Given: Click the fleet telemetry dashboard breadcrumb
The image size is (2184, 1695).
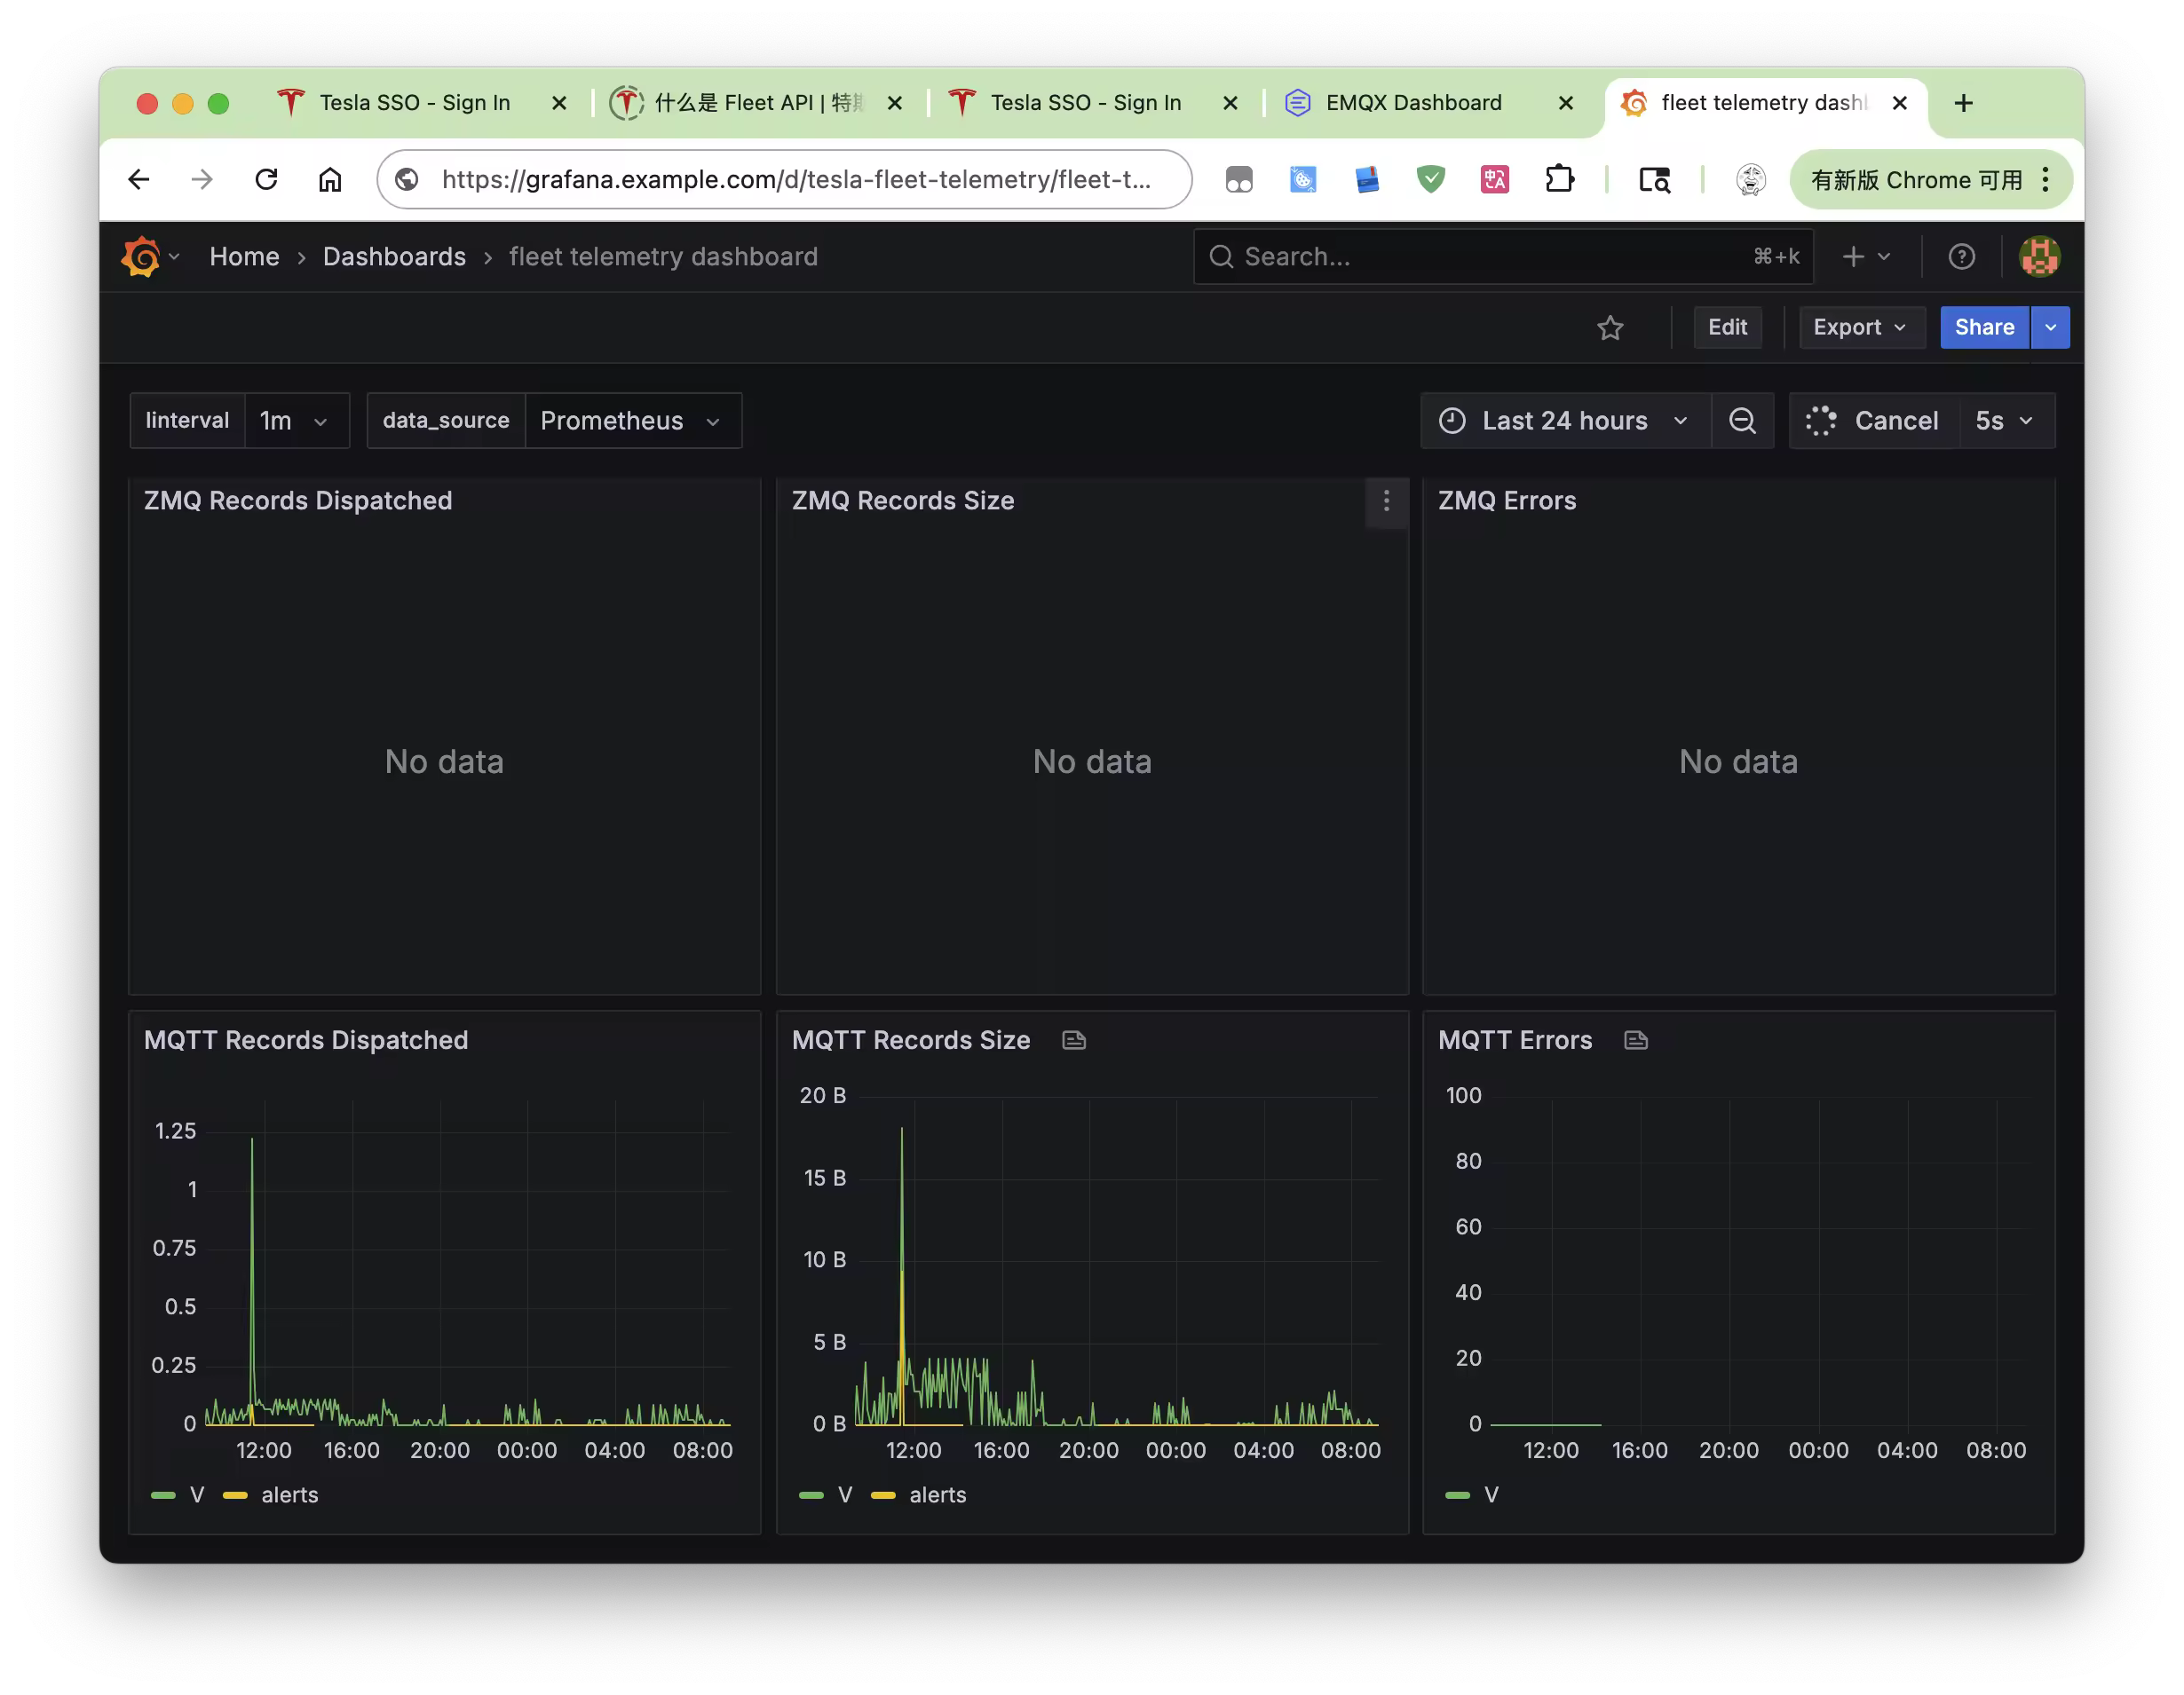Looking at the screenshot, I should point(663,256).
